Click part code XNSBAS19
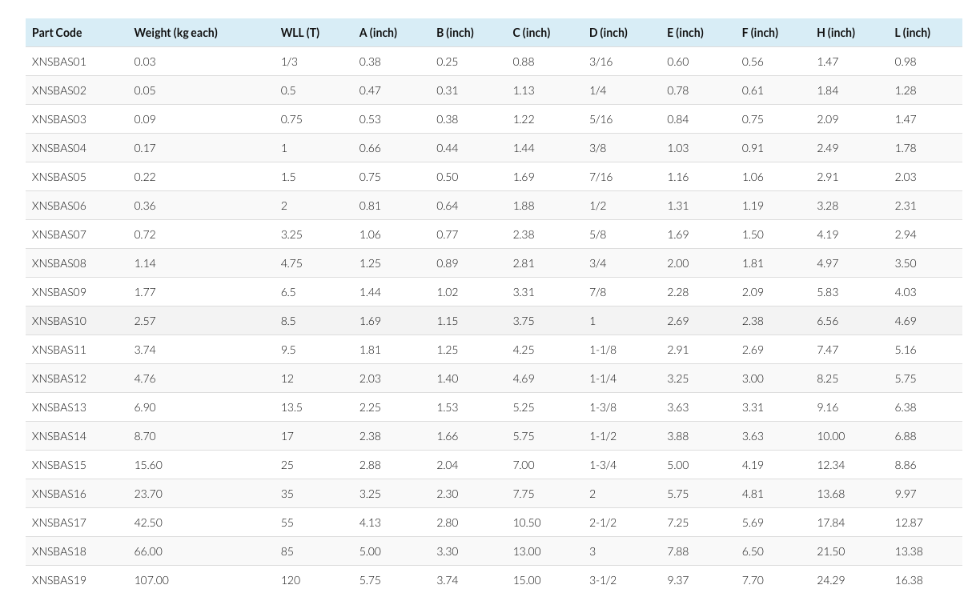The width and height of the screenshot is (976, 613). tap(58, 580)
